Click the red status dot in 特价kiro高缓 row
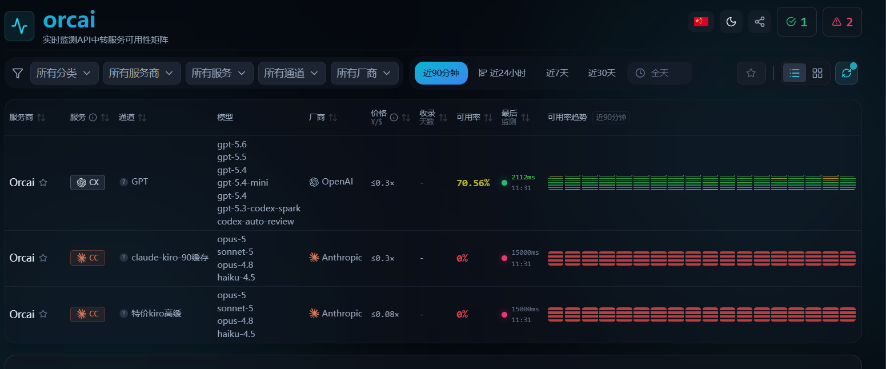The width and height of the screenshot is (886, 369). (504, 314)
